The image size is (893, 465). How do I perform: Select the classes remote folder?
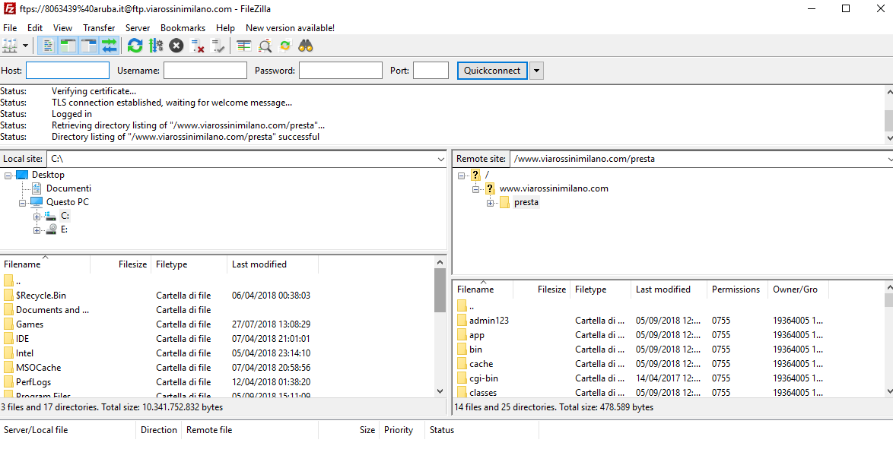click(x=483, y=393)
